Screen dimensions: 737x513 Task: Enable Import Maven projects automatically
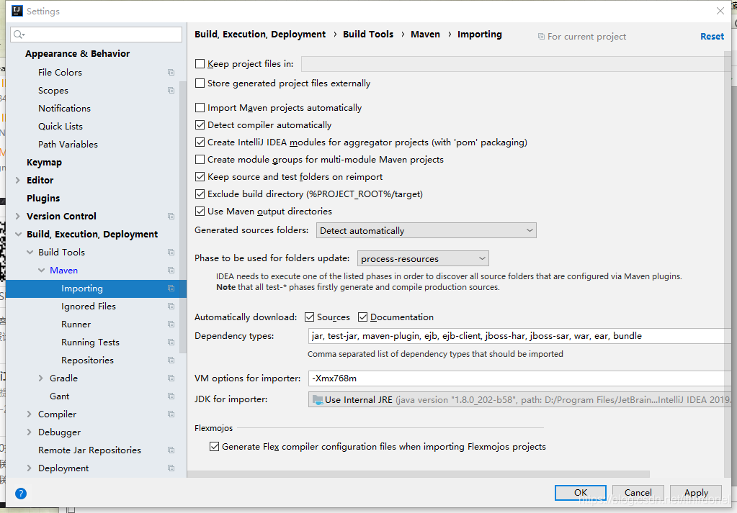[200, 107]
